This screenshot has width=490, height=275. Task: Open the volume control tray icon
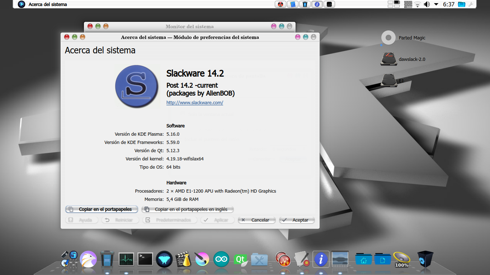click(427, 4)
